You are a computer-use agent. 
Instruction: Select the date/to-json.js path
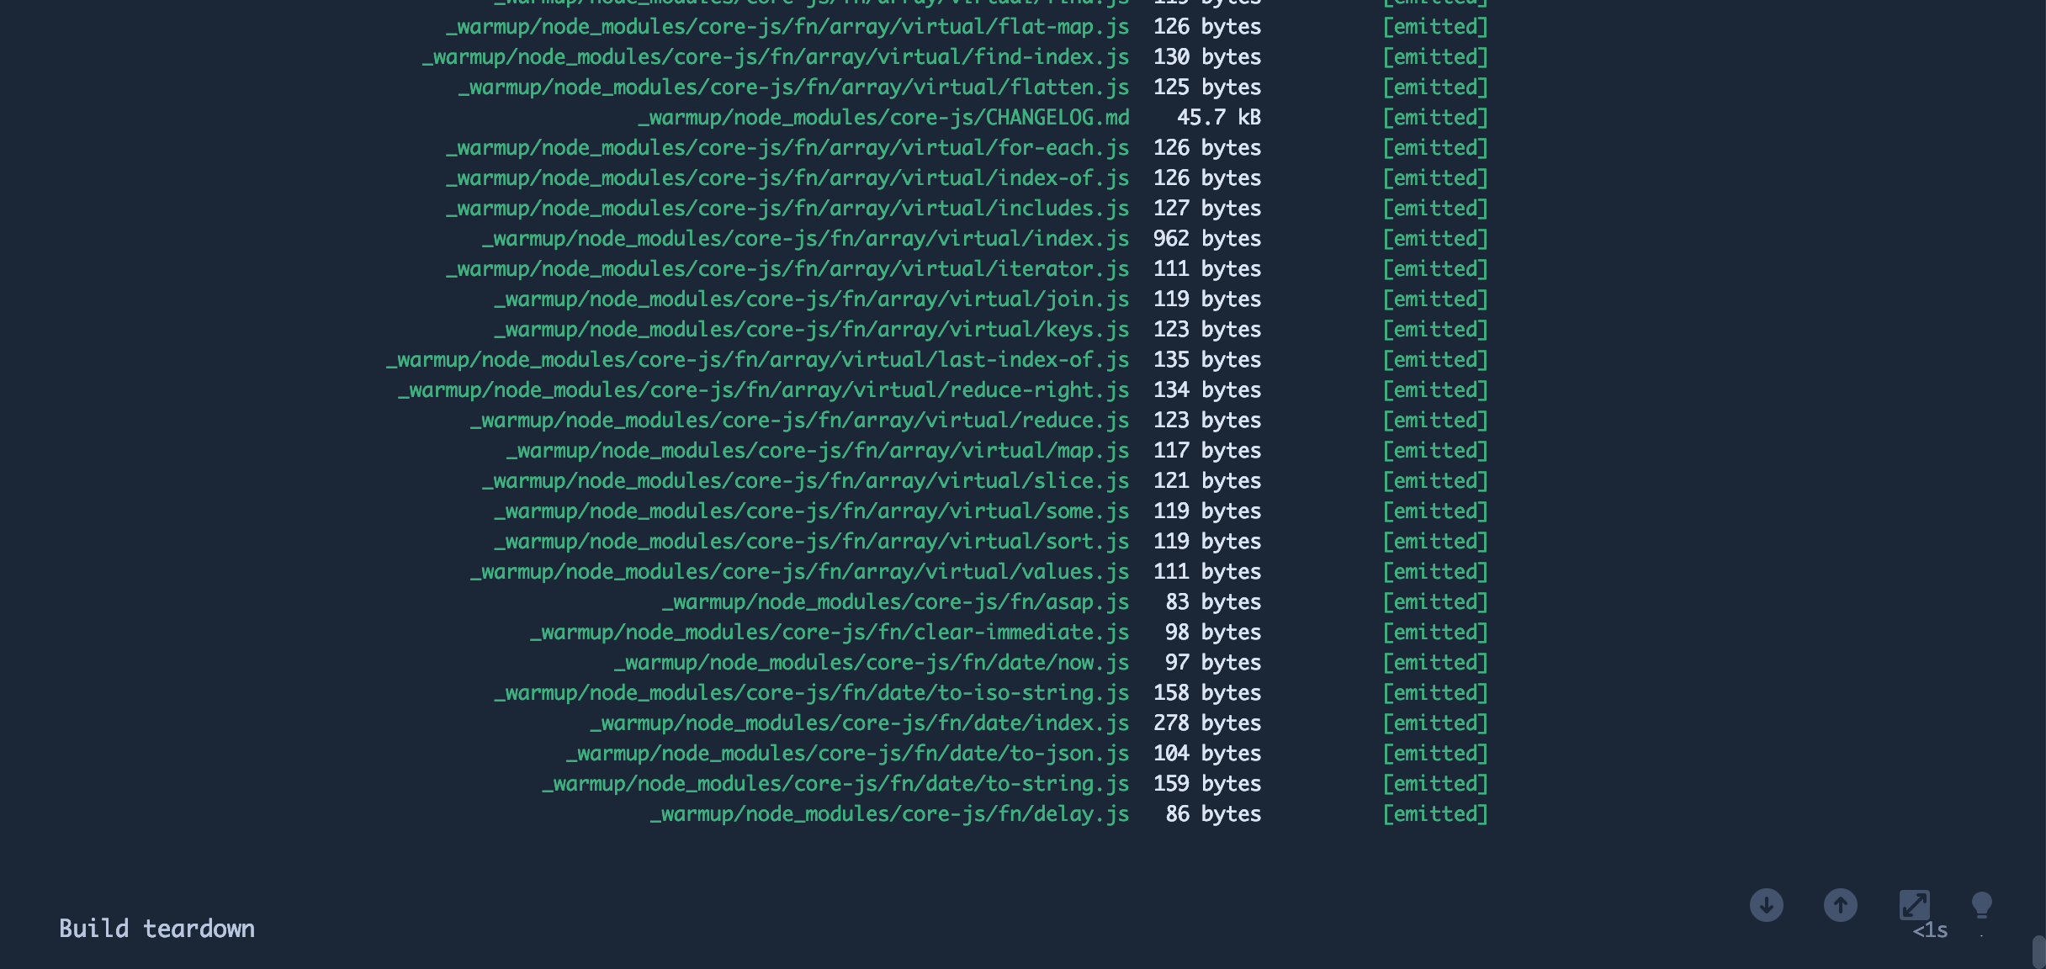(x=847, y=754)
